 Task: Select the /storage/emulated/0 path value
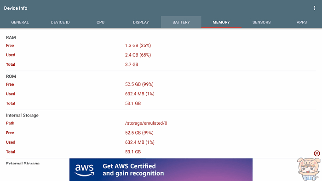(x=146, y=123)
